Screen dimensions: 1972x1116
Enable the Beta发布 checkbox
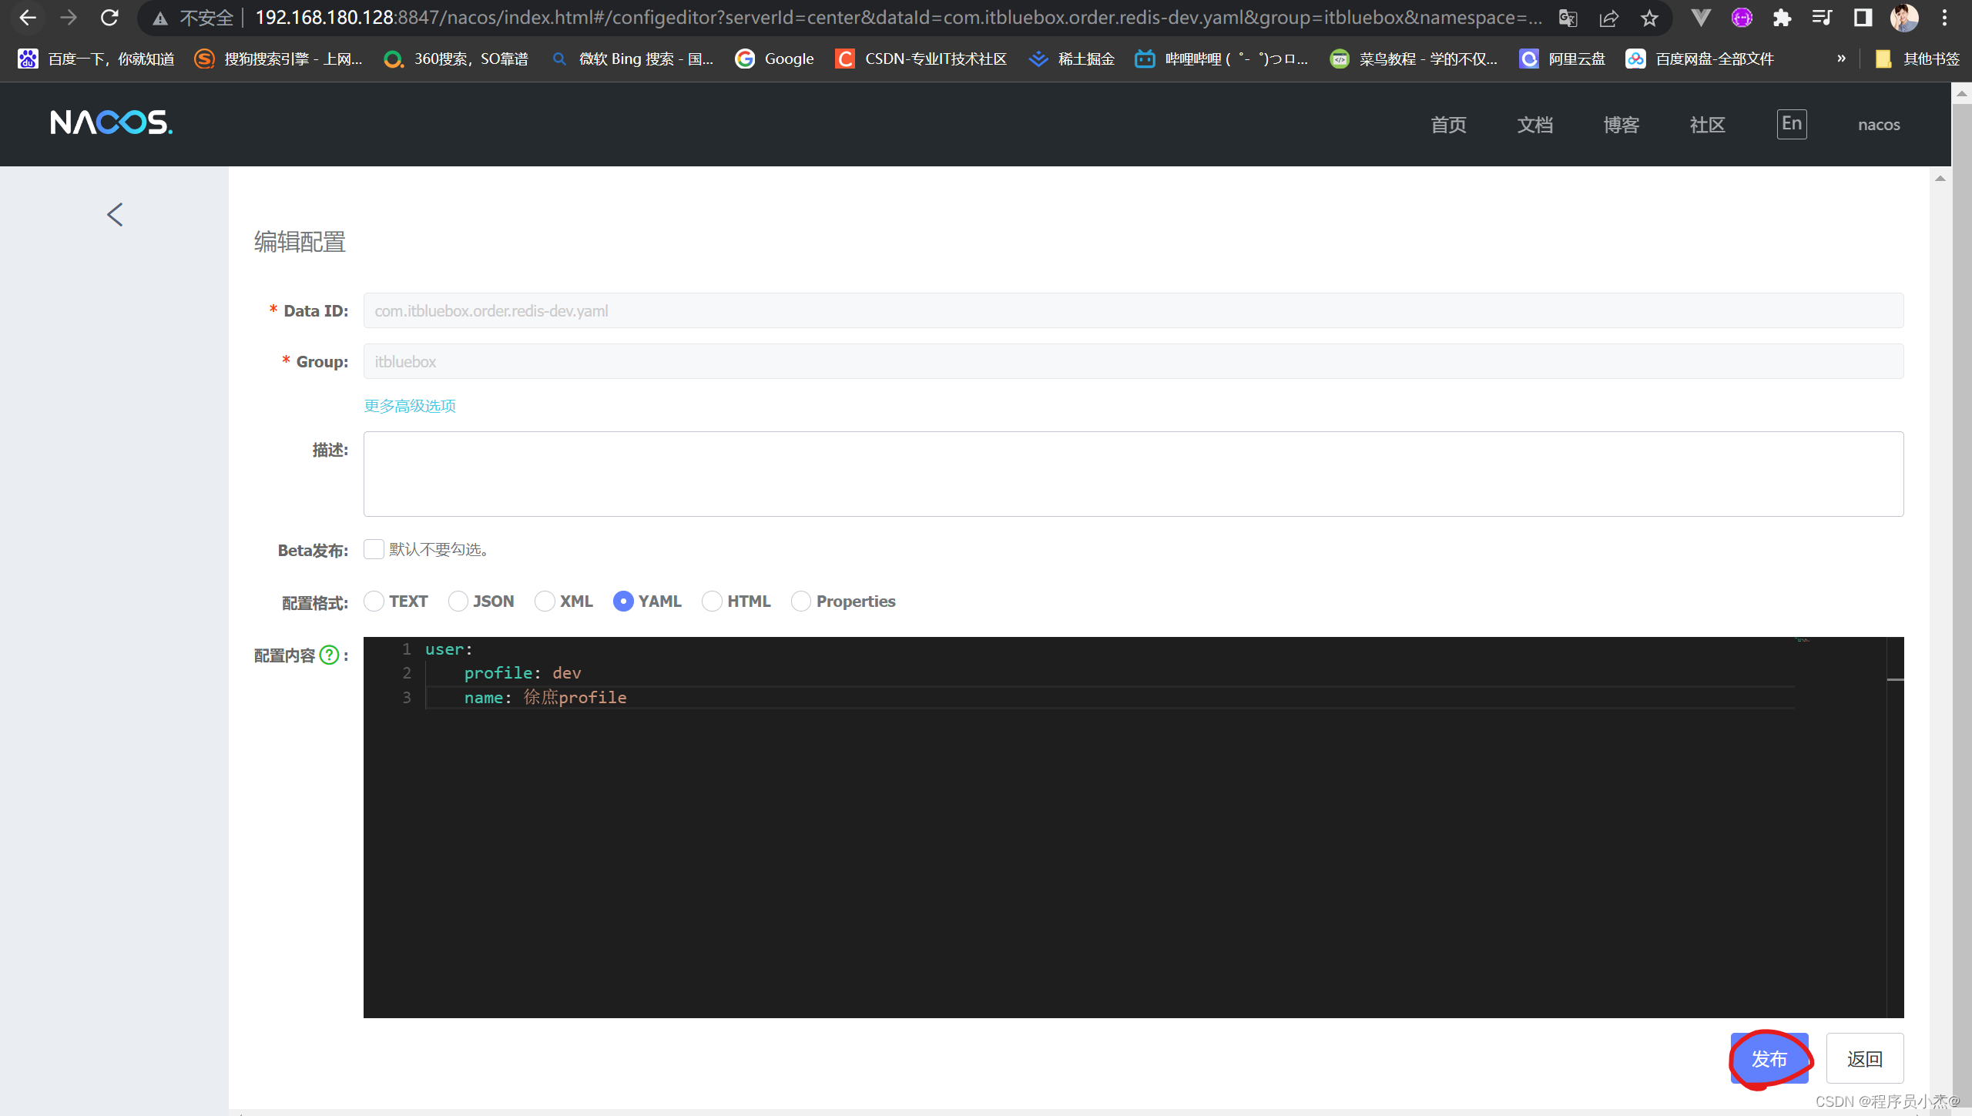coord(374,548)
